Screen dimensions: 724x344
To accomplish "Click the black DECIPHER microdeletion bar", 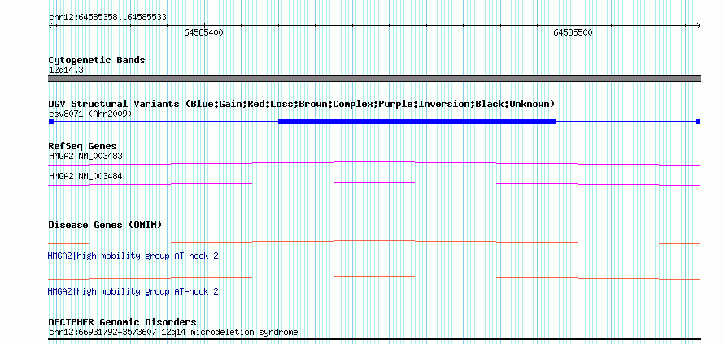I will (374, 339).
